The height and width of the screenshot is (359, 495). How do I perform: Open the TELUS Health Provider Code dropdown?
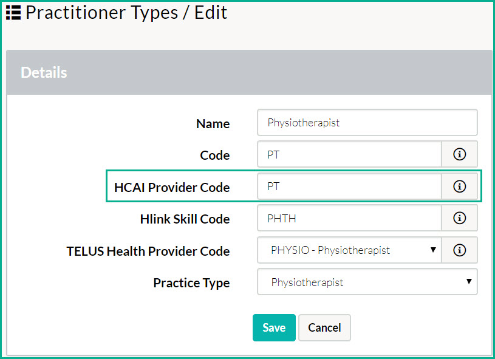[349, 250]
